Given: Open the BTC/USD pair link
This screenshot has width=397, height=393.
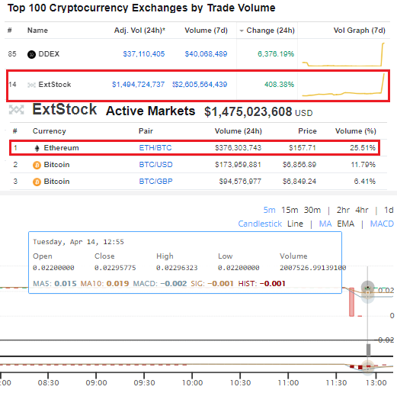Looking at the screenshot, I should tap(155, 165).
